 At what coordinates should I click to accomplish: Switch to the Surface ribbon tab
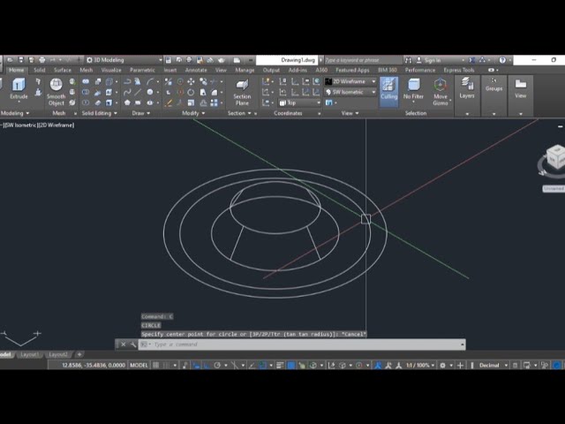coord(63,70)
